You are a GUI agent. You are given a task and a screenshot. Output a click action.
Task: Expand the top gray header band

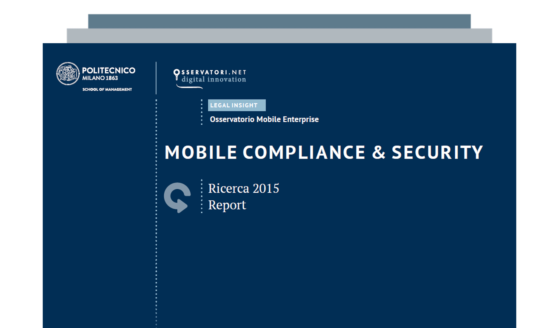pos(279,20)
